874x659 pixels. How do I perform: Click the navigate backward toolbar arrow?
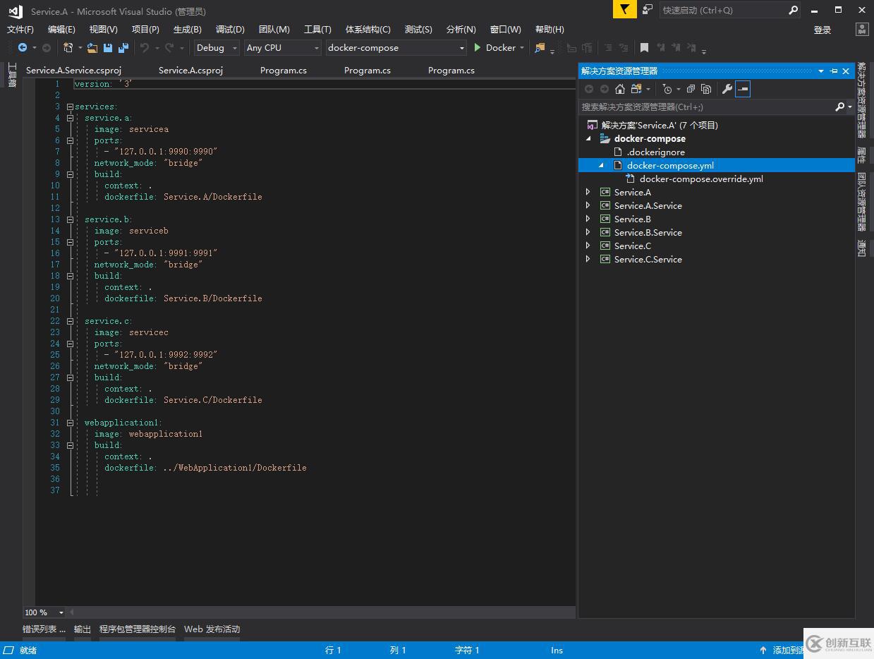point(23,48)
